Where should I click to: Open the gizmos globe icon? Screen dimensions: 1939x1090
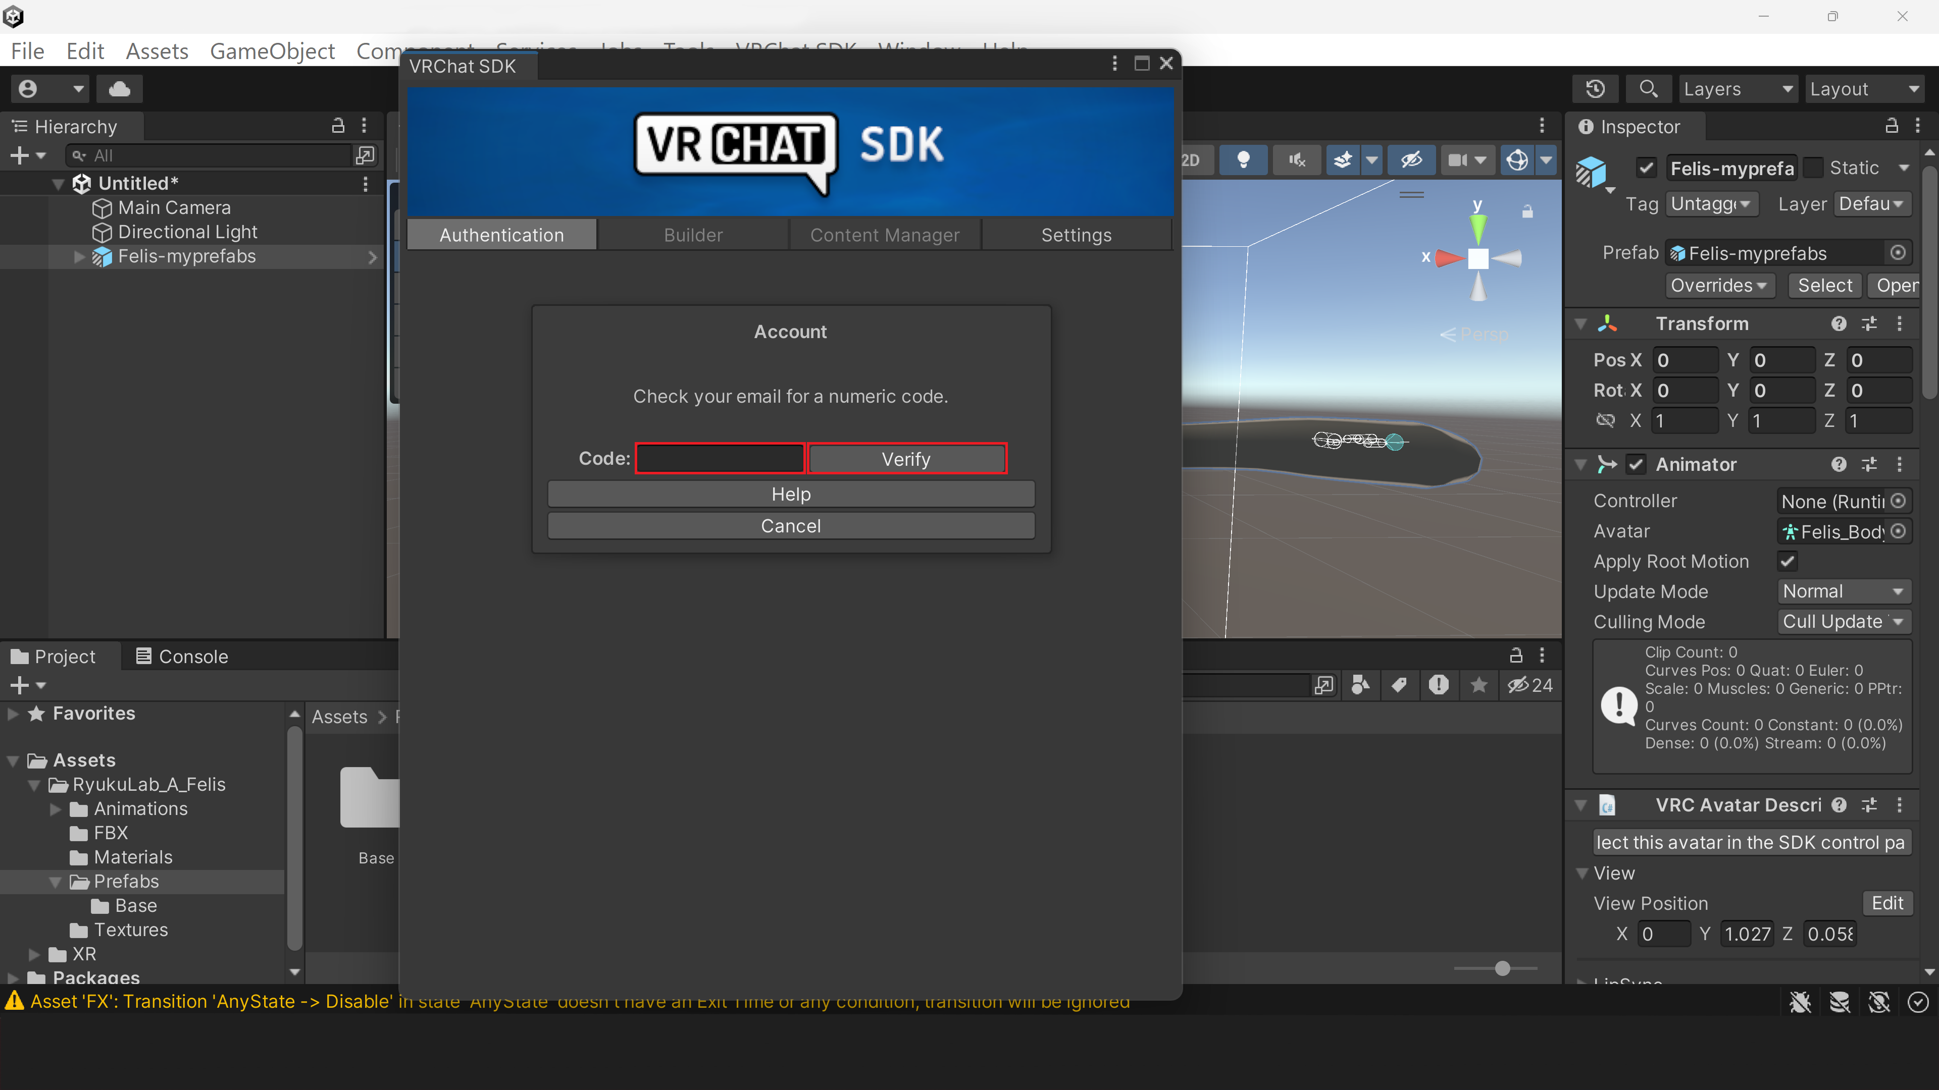pos(1517,159)
